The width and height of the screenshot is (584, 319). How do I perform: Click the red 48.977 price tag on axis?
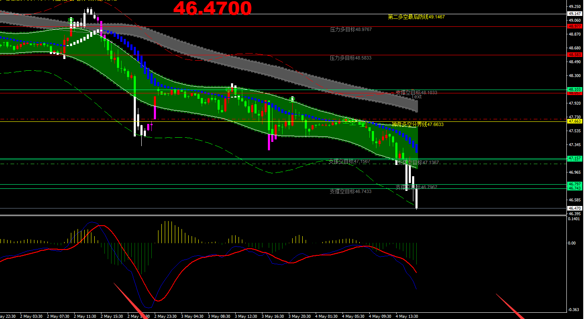[574, 26]
